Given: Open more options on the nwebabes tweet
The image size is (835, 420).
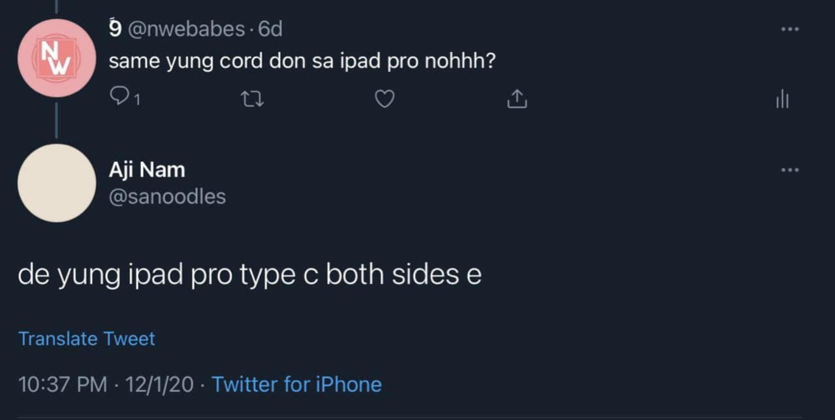Looking at the screenshot, I should coord(789,29).
